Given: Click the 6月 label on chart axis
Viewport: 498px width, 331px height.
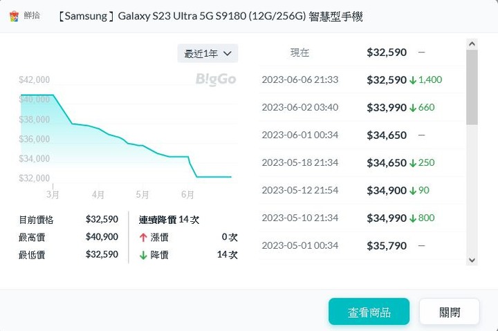Looking at the screenshot, I should [x=187, y=194].
